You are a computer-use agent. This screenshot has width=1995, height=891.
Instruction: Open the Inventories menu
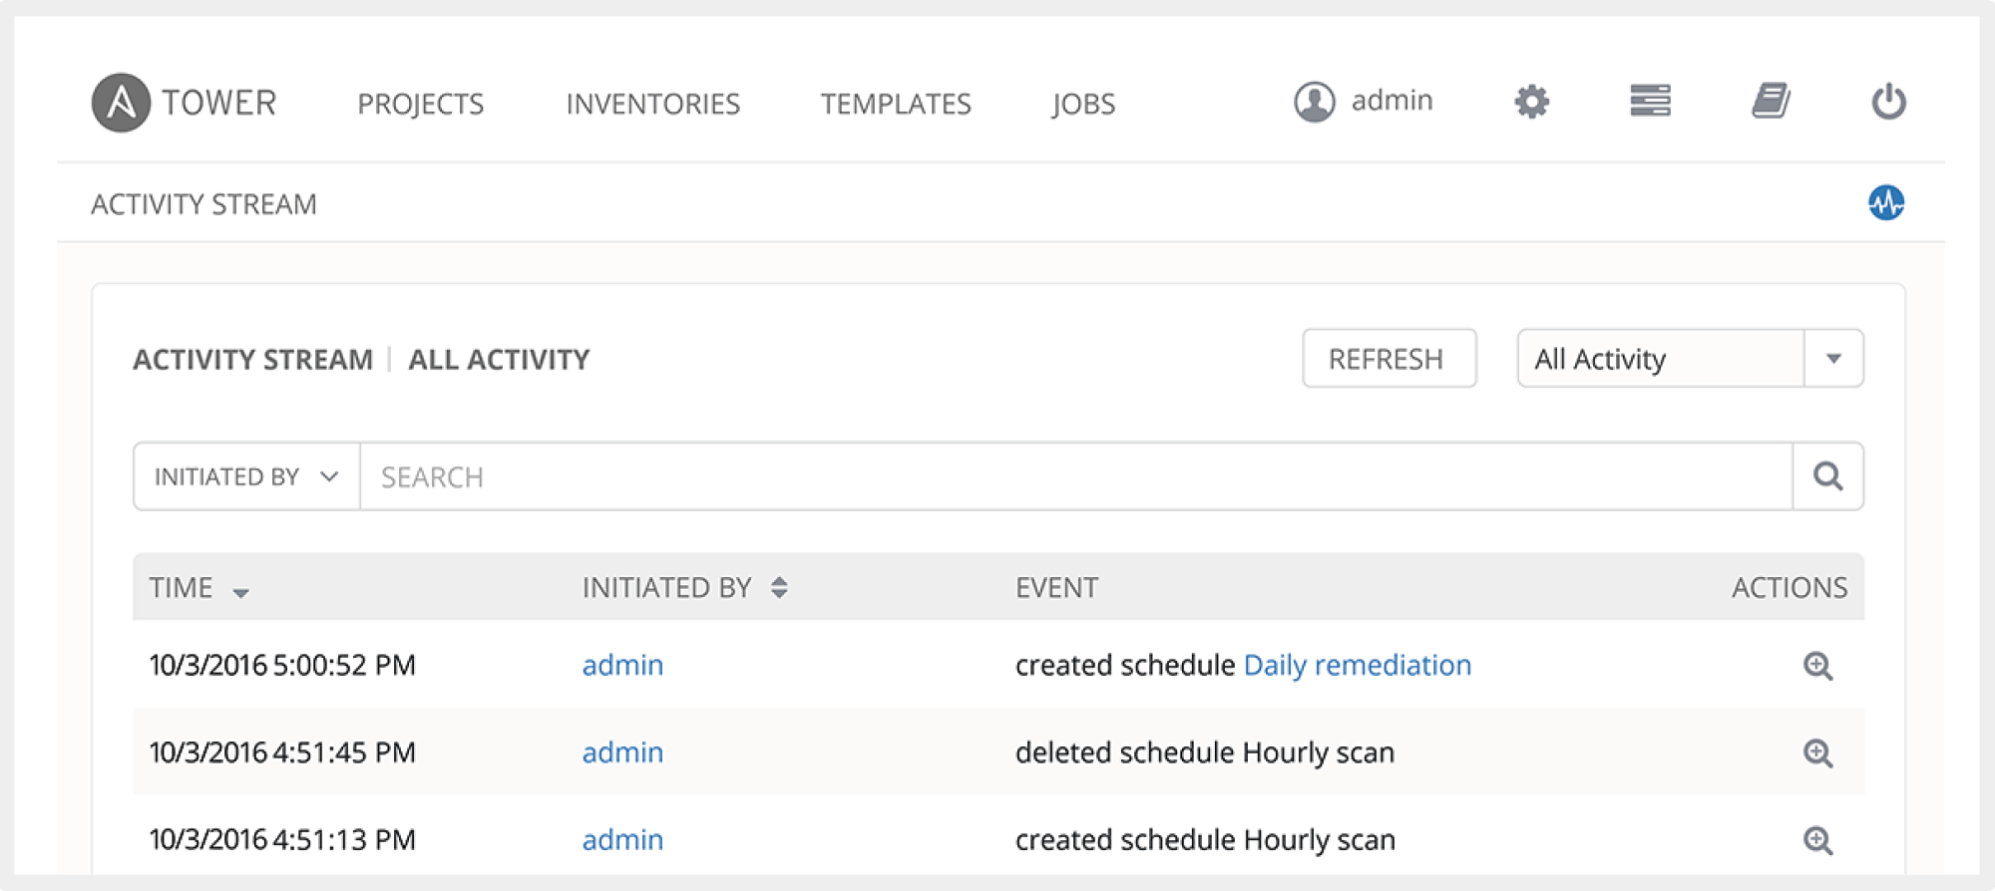click(x=652, y=104)
